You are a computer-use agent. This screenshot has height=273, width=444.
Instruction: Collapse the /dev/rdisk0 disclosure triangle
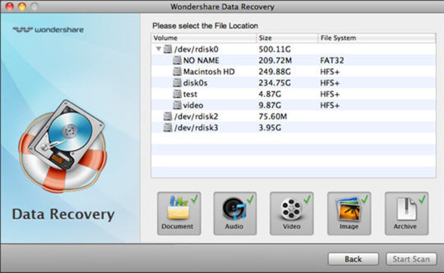click(159, 49)
